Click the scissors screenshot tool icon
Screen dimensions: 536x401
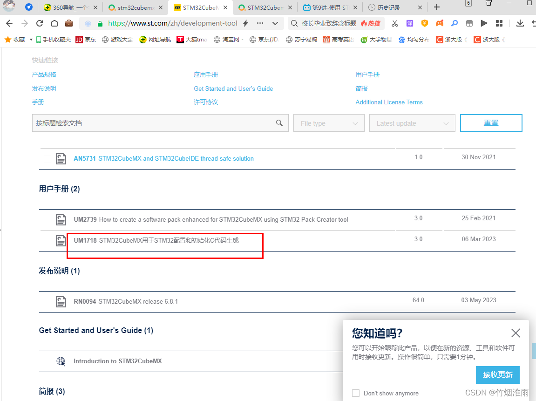point(395,23)
